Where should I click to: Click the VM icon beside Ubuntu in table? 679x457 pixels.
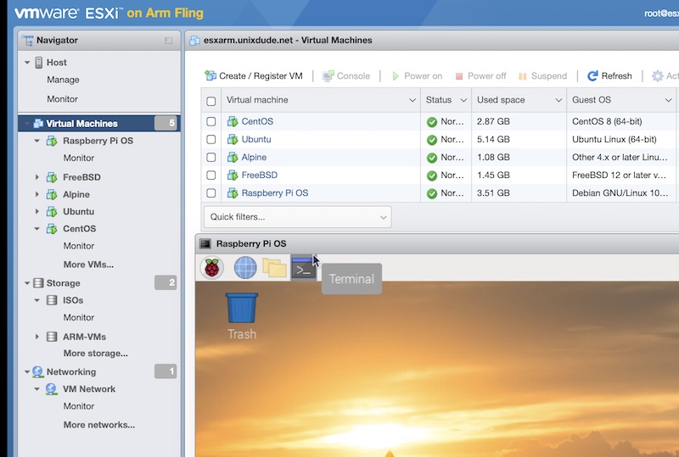pos(233,139)
